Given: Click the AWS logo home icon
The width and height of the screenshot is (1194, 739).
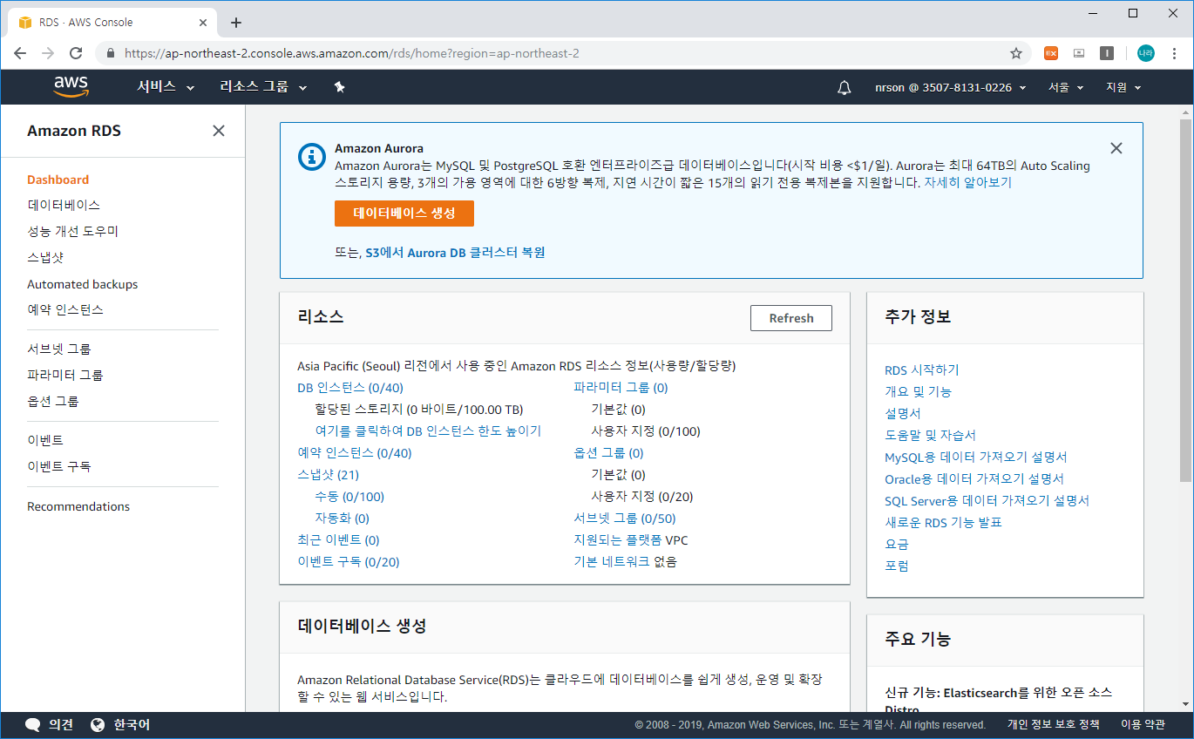Looking at the screenshot, I should click(x=71, y=86).
